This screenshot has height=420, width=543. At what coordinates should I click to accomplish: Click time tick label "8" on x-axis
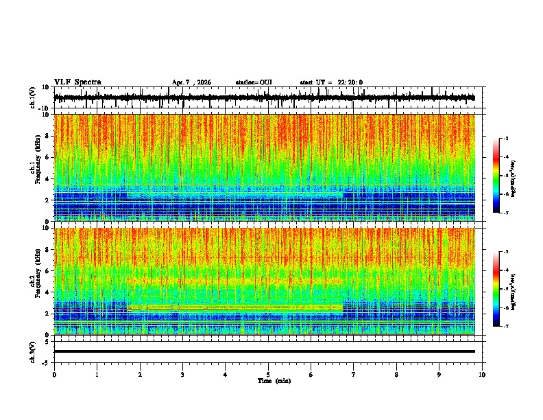pyautogui.click(x=396, y=375)
